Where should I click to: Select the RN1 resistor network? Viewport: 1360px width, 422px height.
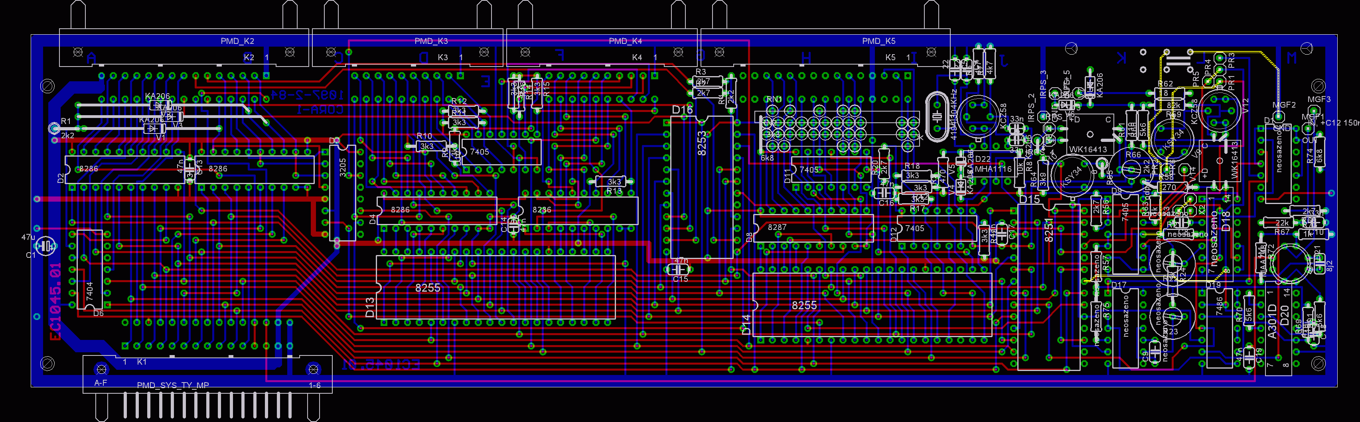(x=774, y=99)
